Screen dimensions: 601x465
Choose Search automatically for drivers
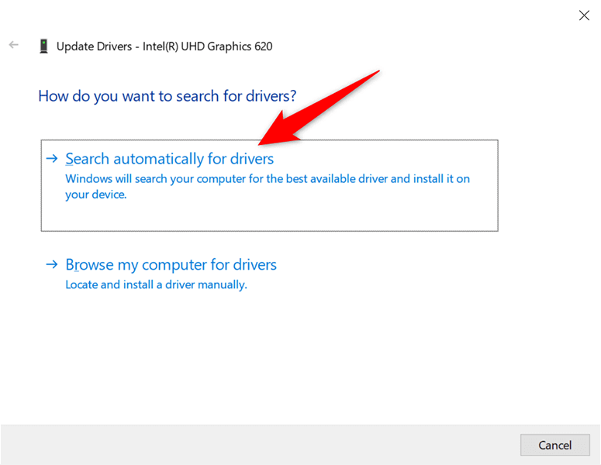pos(169,159)
